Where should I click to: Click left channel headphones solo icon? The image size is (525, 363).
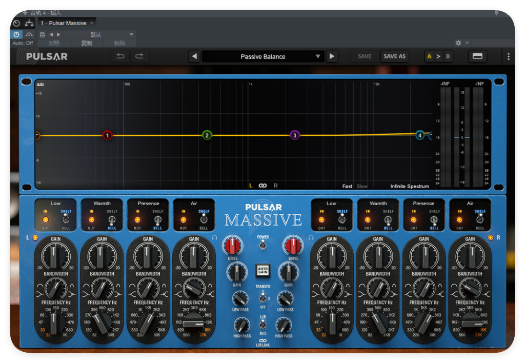pyautogui.click(x=215, y=237)
